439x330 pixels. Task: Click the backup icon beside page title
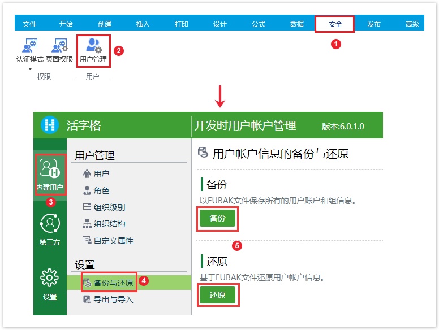click(203, 153)
